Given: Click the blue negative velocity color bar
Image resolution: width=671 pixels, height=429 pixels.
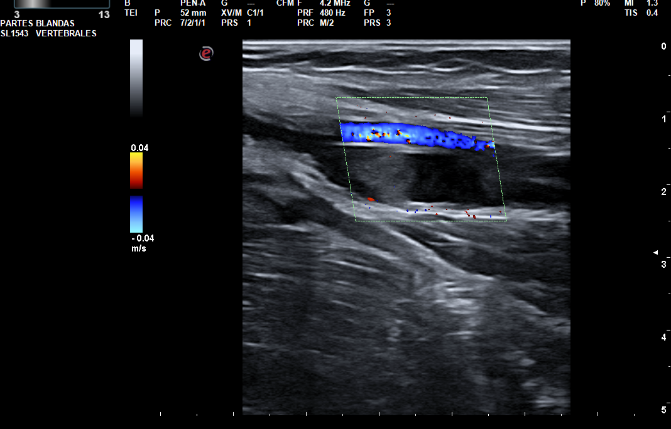Looking at the screenshot, I should click(136, 214).
